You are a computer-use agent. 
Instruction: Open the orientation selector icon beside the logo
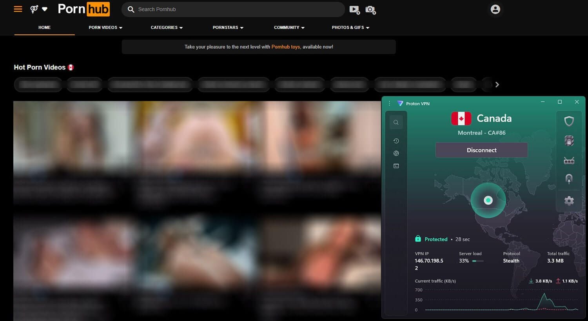coord(39,9)
